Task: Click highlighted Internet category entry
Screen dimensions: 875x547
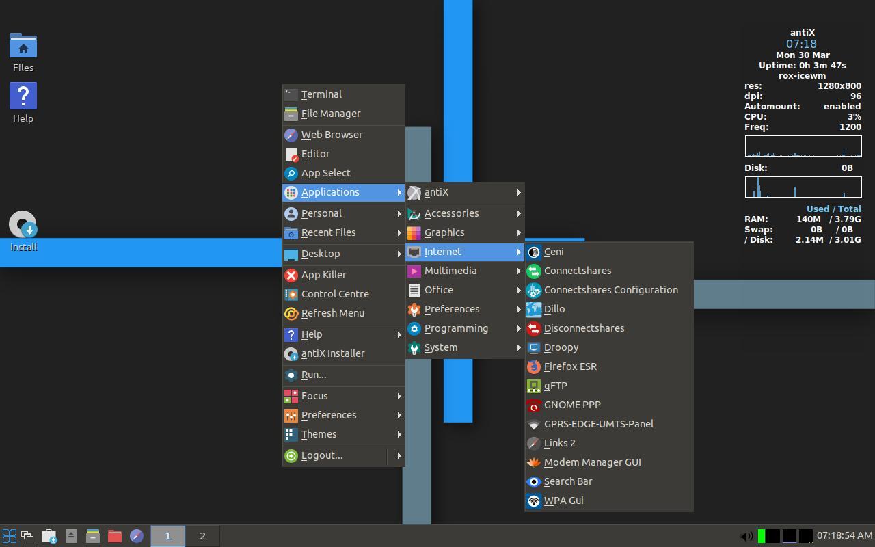Action: (465, 252)
